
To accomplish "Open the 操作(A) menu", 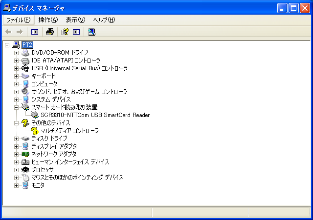I will 48,20.
